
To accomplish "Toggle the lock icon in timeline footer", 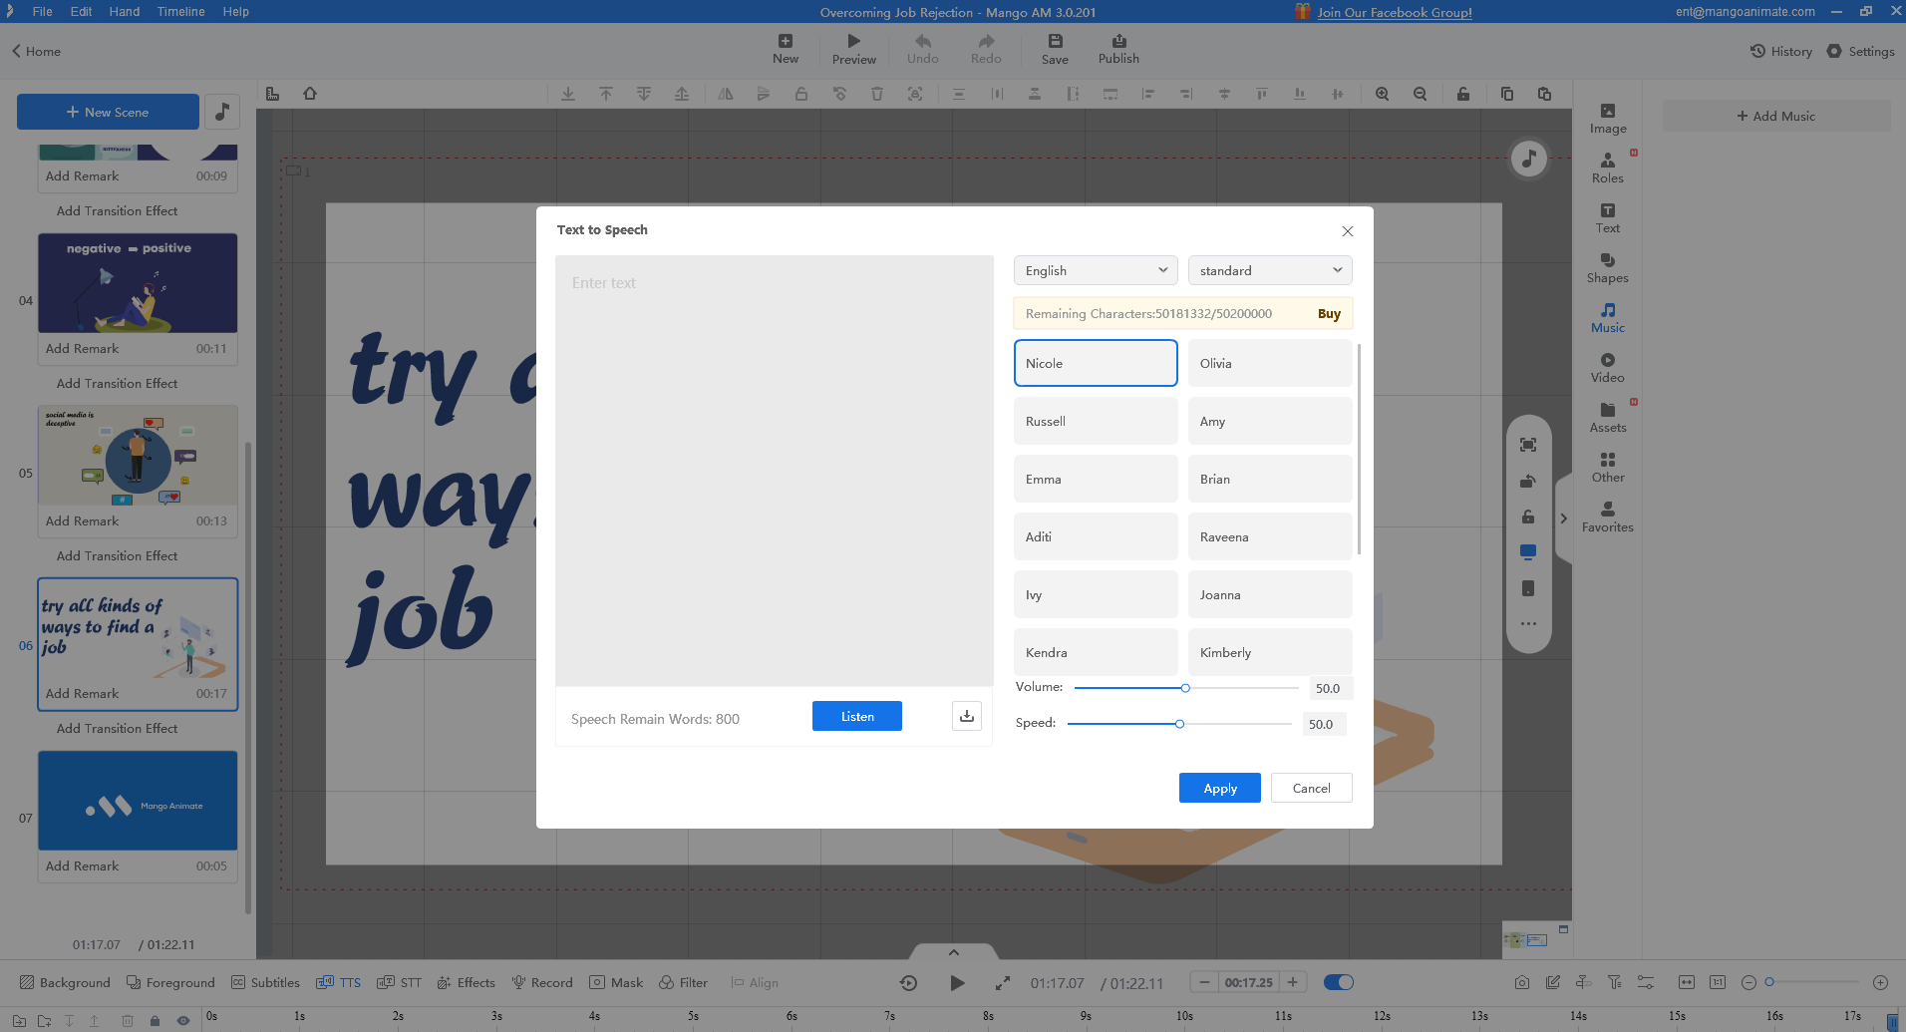I will pyautogui.click(x=155, y=1020).
